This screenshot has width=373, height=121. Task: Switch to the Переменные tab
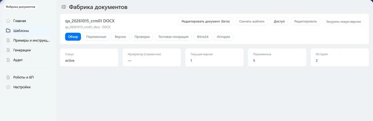[x=96, y=37]
